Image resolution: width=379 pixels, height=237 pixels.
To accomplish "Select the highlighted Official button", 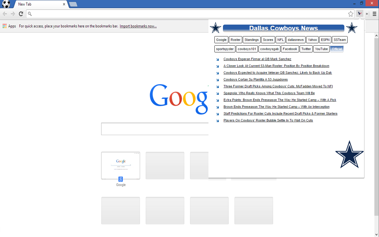I will point(337,49).
